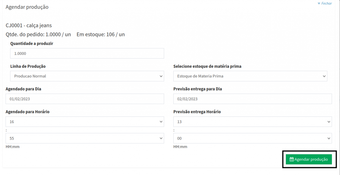This screenshot has height=175, width=340.
Task: Click the double-chevron icon beside Fechar
Action: tap(319, 3)
